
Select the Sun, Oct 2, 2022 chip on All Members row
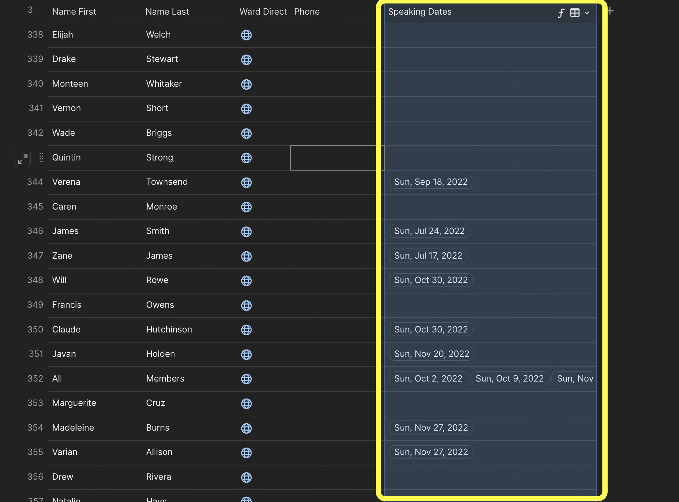pyautogui.click(x=428, y=378)
